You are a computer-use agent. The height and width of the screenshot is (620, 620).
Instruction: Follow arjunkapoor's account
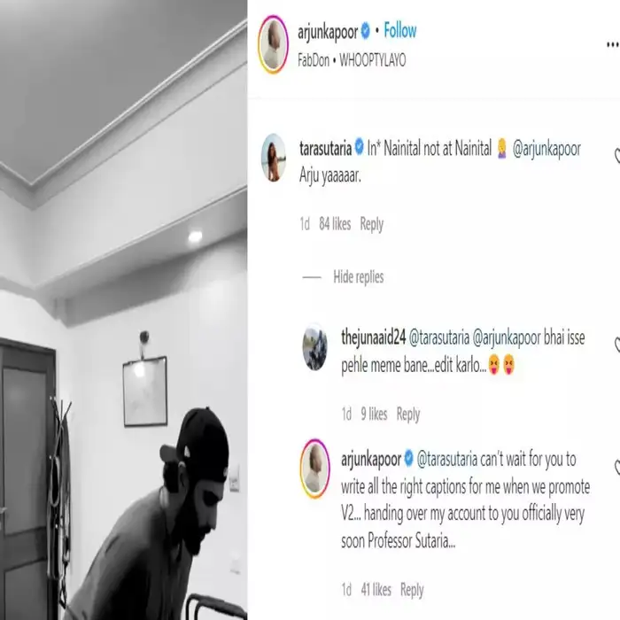click(400, 30)
